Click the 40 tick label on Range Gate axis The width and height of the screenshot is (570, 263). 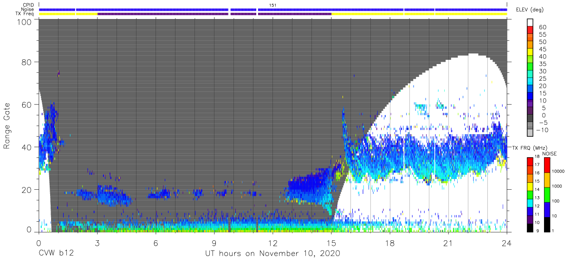coord(27,147)
